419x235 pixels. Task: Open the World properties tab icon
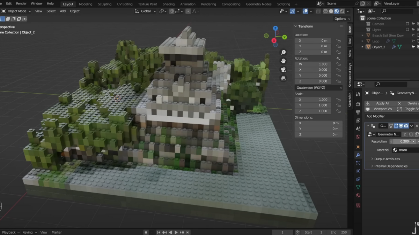tap(358, 137)
